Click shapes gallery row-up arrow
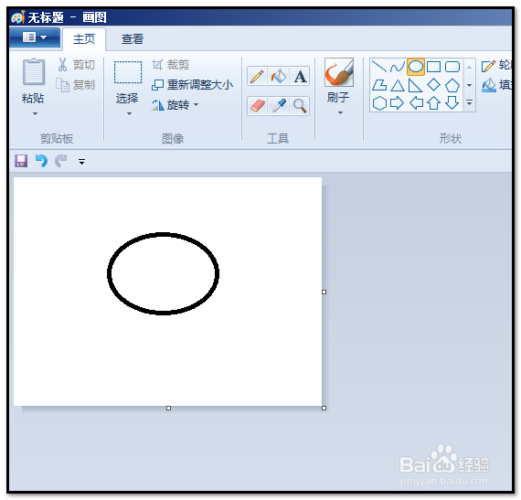 pos(469,68)
